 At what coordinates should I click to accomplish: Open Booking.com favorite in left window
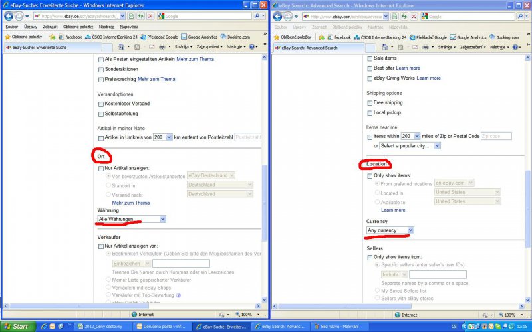click(x=235, y=37)
